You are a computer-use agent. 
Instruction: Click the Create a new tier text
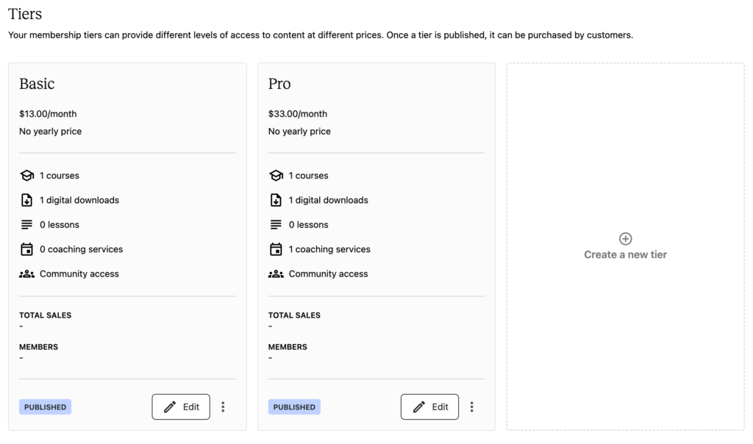[625, 255]
